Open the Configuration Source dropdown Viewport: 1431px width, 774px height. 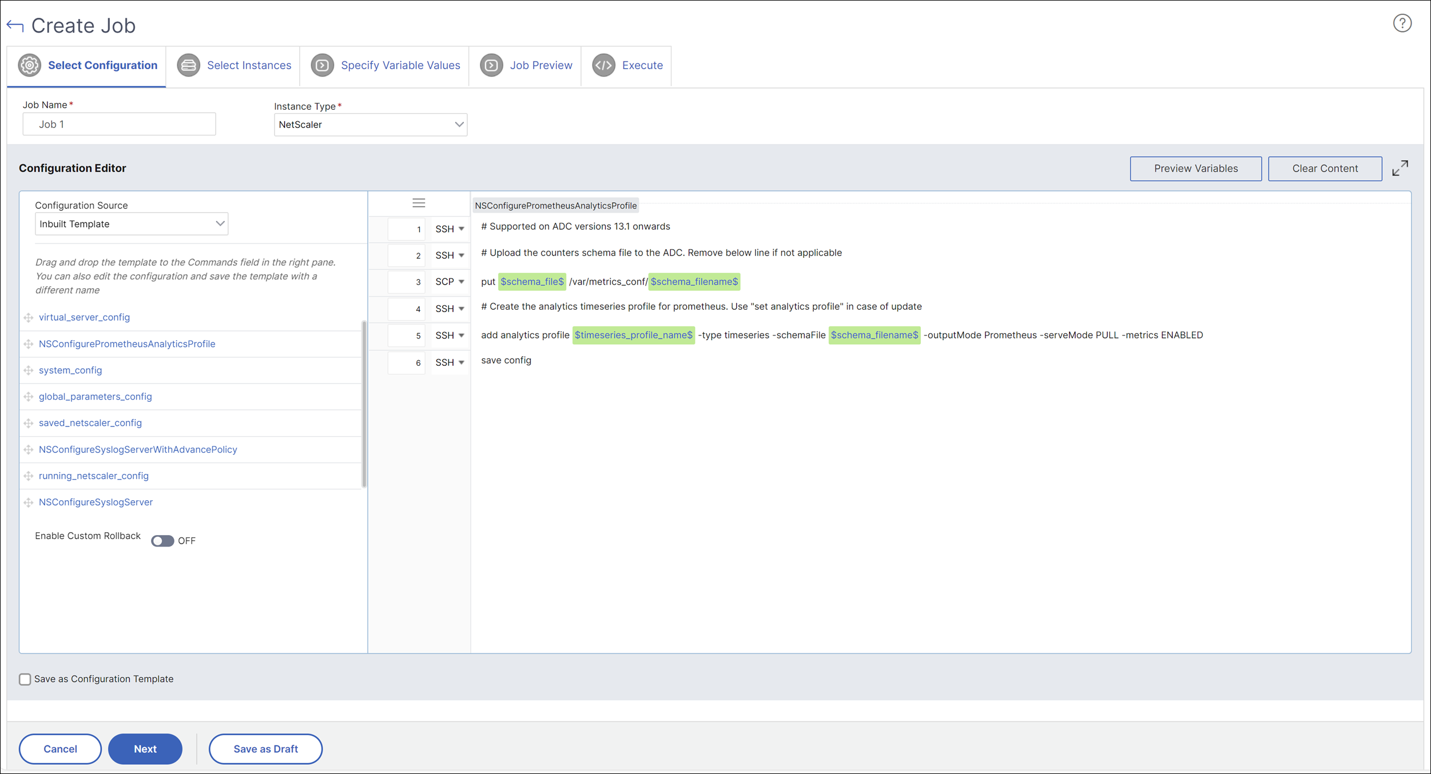point(132,224)
